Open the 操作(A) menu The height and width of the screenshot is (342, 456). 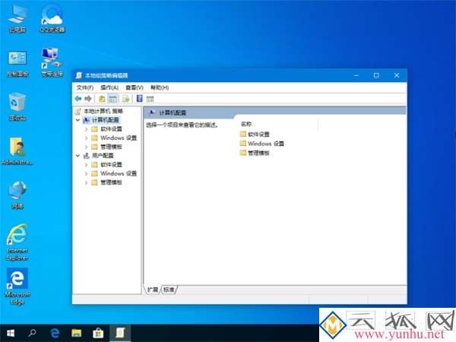pos(109,87)
